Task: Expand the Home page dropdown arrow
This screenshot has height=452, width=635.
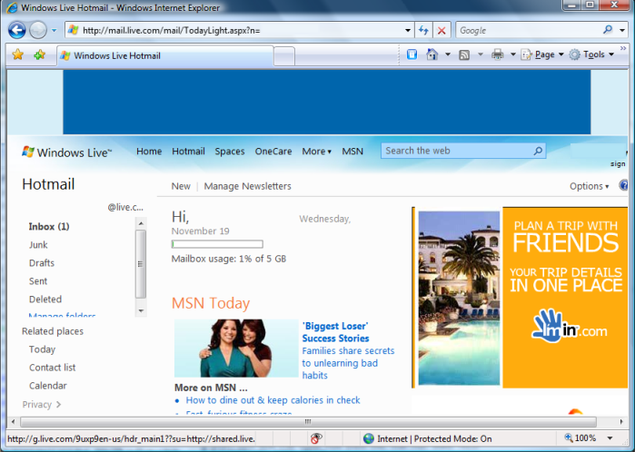Action: point(448,54)
